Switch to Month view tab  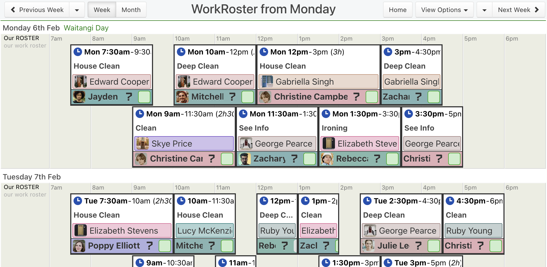pyautogui.click(x=131, y=10)
